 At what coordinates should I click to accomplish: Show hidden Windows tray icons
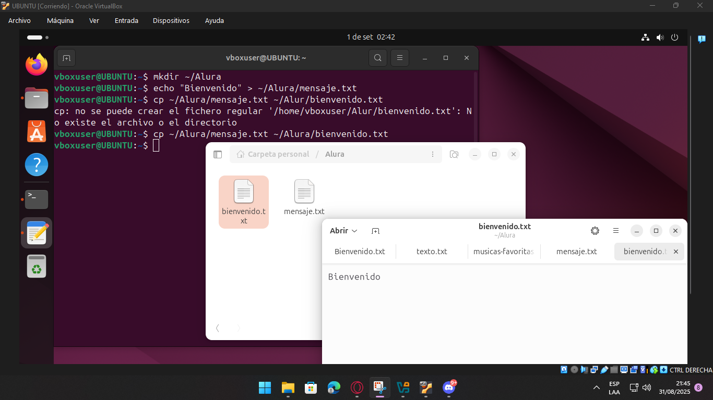pyautogui.click(x=597, y=387)
